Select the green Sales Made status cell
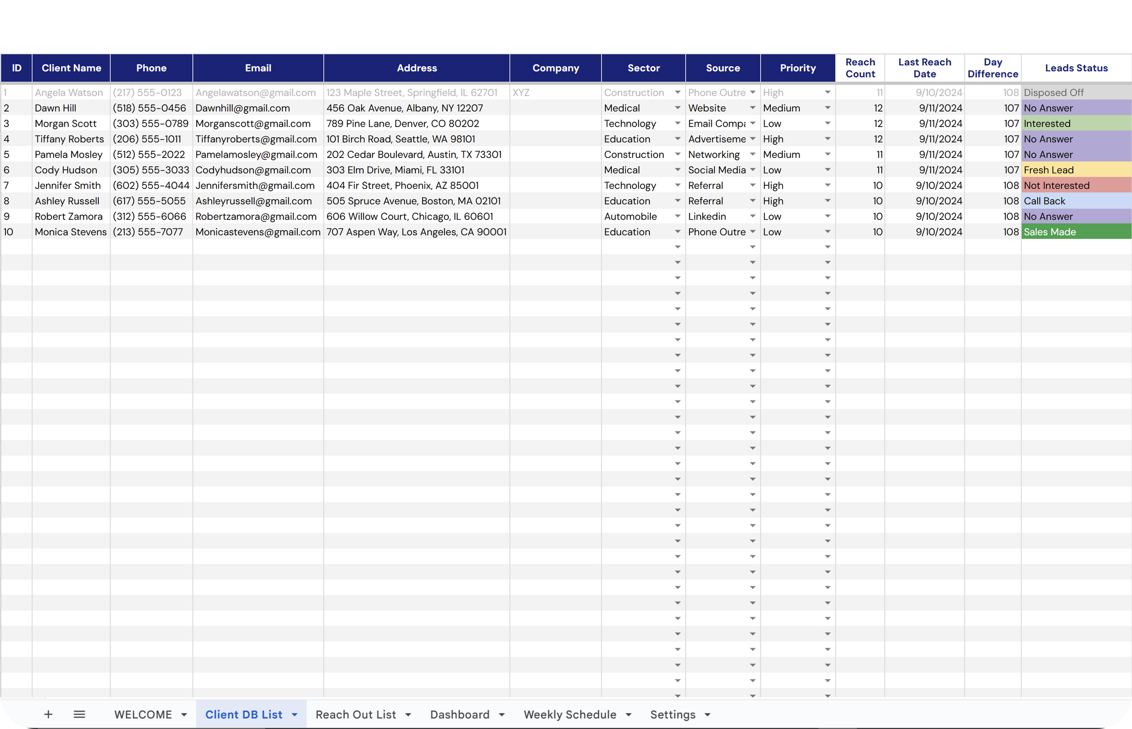 click(1076, 232)
